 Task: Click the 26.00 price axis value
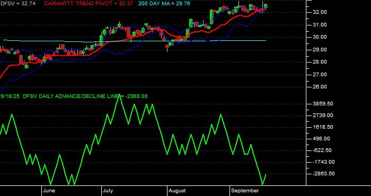tap(320, 86)
